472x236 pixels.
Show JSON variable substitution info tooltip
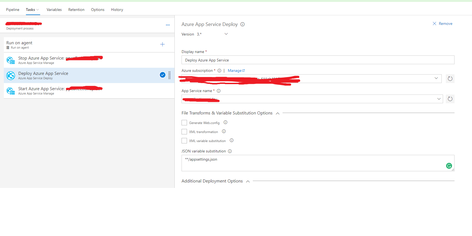pos(230,151)
